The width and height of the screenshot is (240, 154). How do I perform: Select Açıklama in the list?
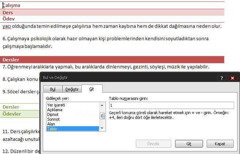coord(73,110)
